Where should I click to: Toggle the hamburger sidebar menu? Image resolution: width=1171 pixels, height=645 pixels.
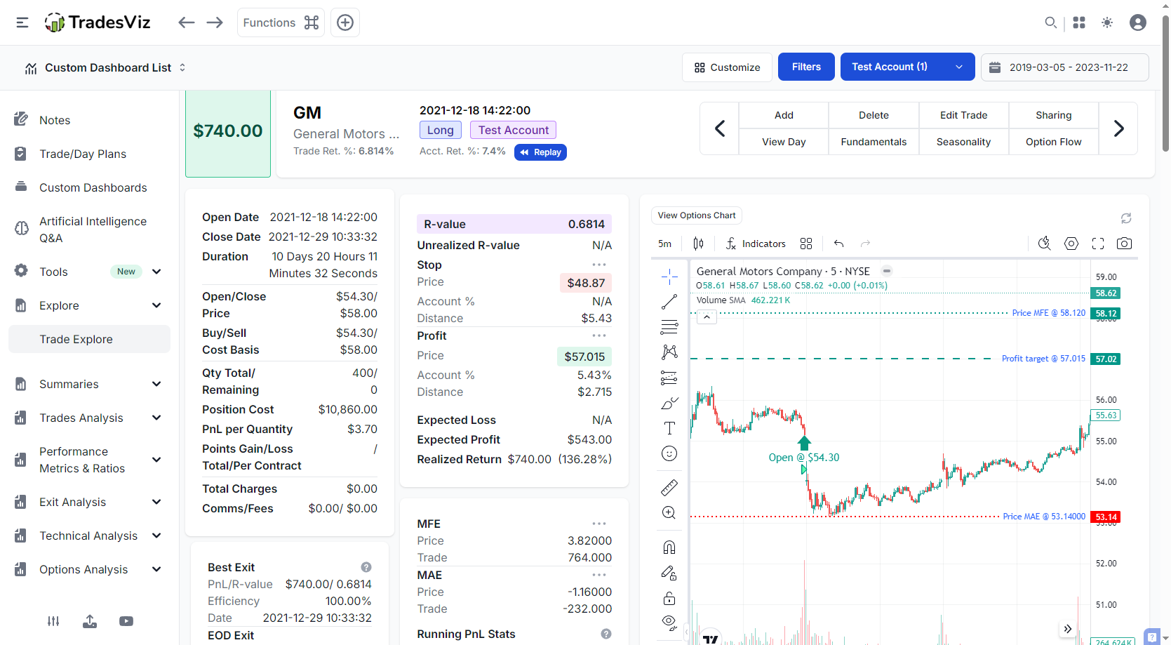click(22, 22)
